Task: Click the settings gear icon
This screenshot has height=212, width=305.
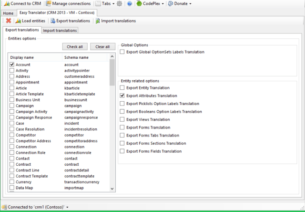Action: 119,3
